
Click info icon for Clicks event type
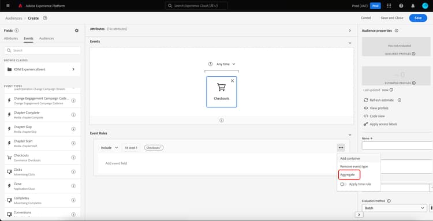click(x=73, y=171)
